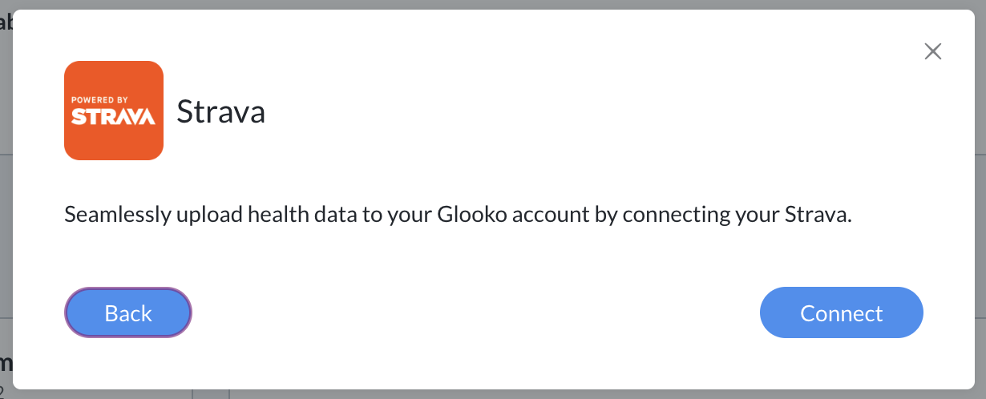The height and width of the screenshot is (399, 986).
Task: Click the 'POWERED BY' text in logo
Action: 99,100
